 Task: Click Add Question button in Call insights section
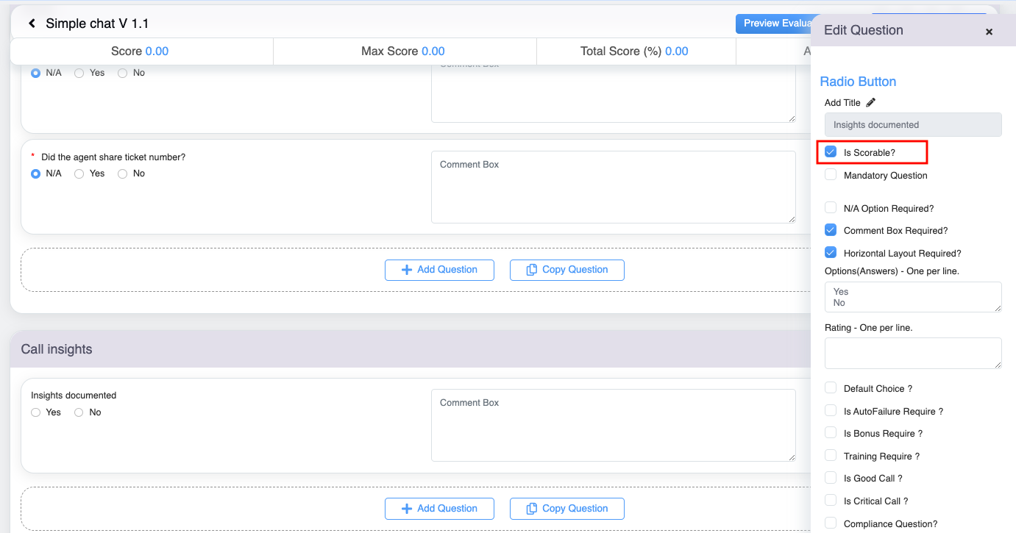tap(439, 509)
